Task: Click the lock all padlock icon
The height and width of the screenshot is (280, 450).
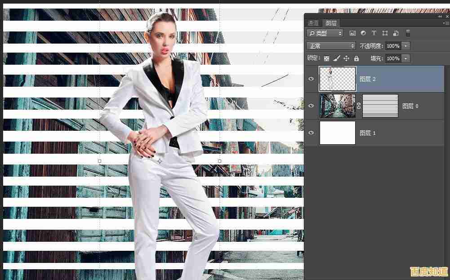Action: [356, 58]
